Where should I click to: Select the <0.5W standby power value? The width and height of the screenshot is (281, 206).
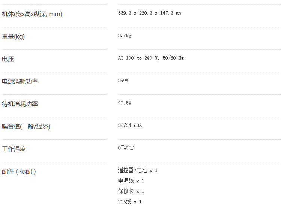pos(125,103)
